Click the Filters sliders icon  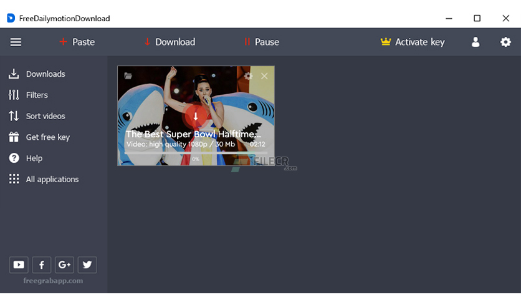14,95
